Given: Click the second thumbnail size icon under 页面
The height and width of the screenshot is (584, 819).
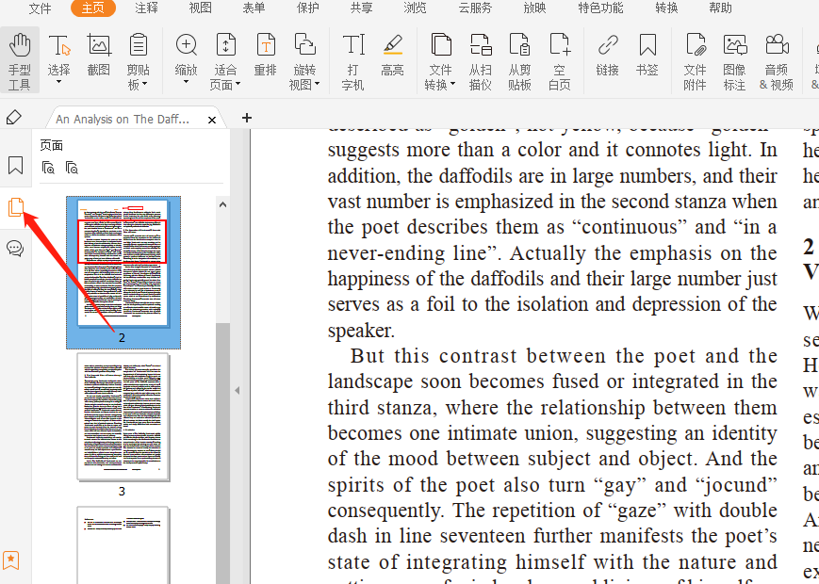Looking at the screenshot, I should coord(72,168).
